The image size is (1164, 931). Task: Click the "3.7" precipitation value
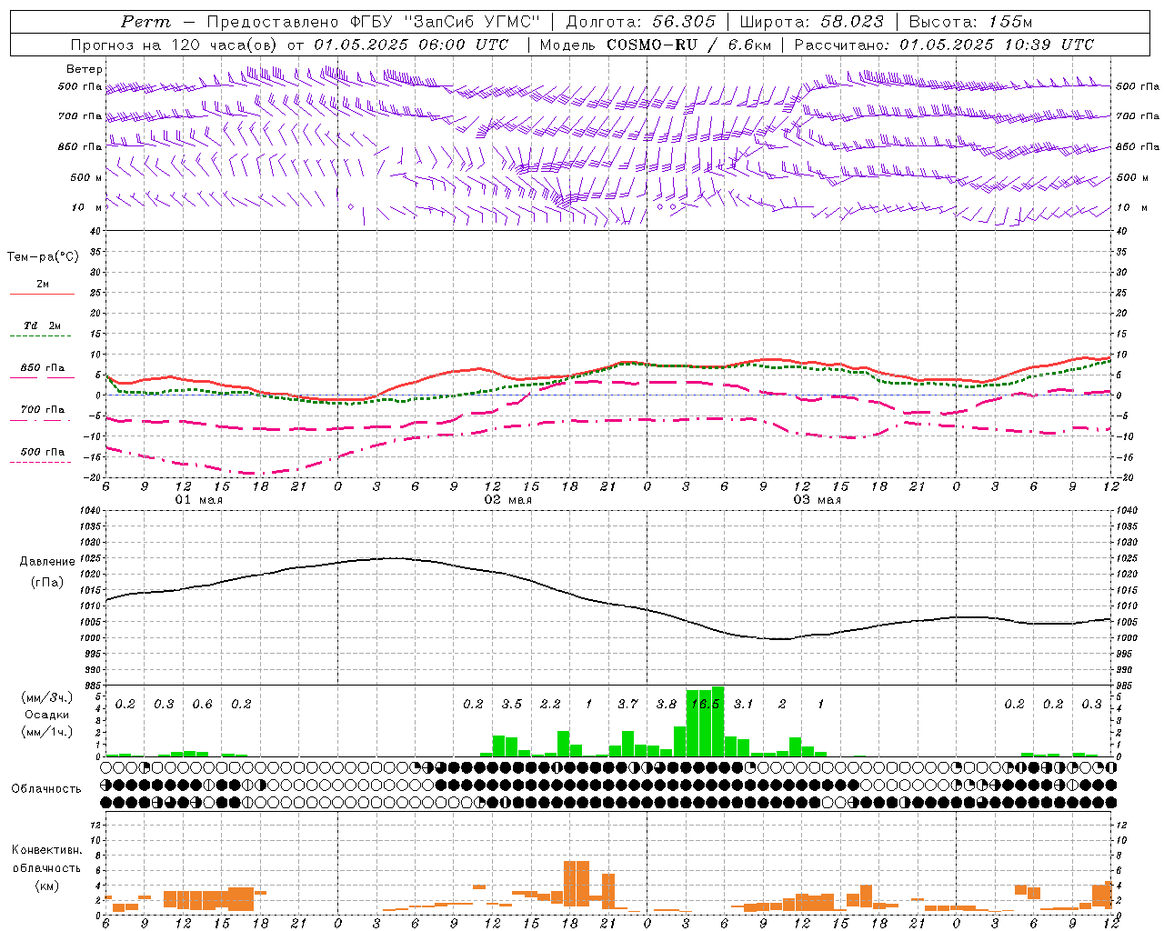tap(627, 704)
